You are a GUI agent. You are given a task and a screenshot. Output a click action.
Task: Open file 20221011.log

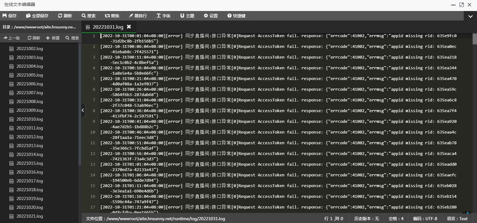[30, 128]
